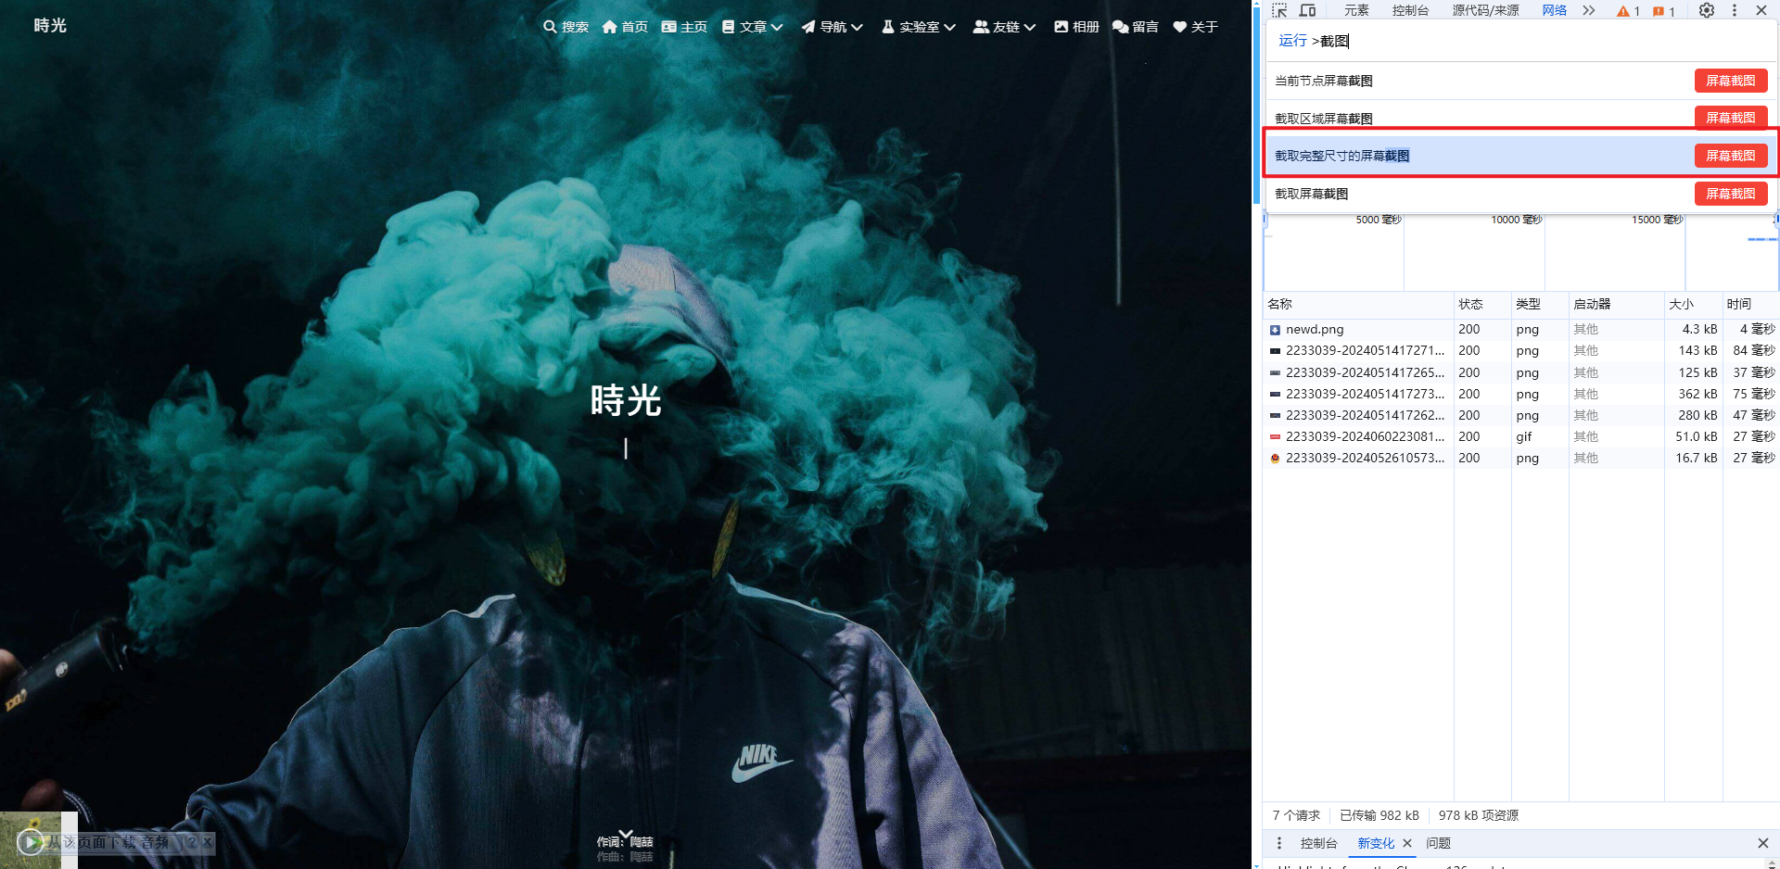
Task: Click the 5000 毫秒 timeline marker
Action: coord(1379,220)
